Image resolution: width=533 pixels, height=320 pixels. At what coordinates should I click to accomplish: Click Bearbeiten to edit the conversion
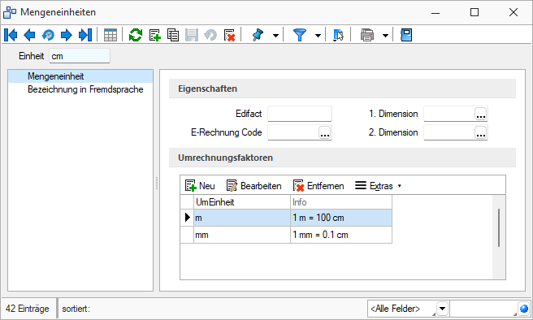(254, 186)
